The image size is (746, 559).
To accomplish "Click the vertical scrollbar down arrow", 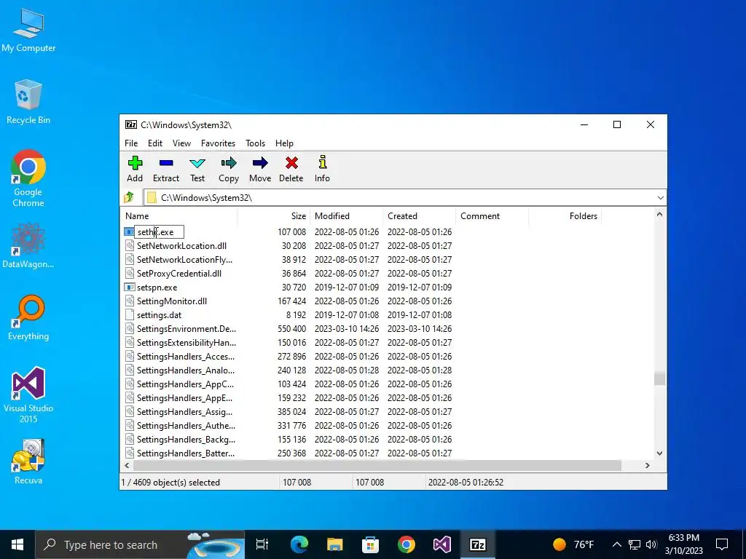I will click(x=659, y=453).
